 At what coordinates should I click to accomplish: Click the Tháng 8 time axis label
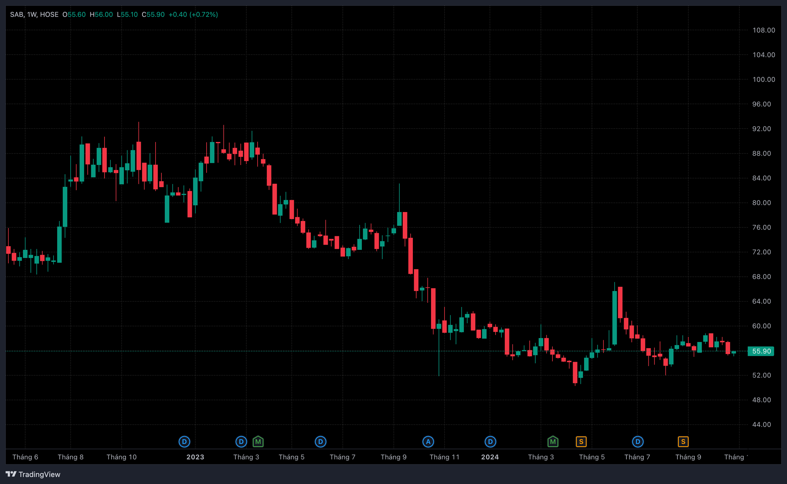pyautogui.click(x=70, y=457)
